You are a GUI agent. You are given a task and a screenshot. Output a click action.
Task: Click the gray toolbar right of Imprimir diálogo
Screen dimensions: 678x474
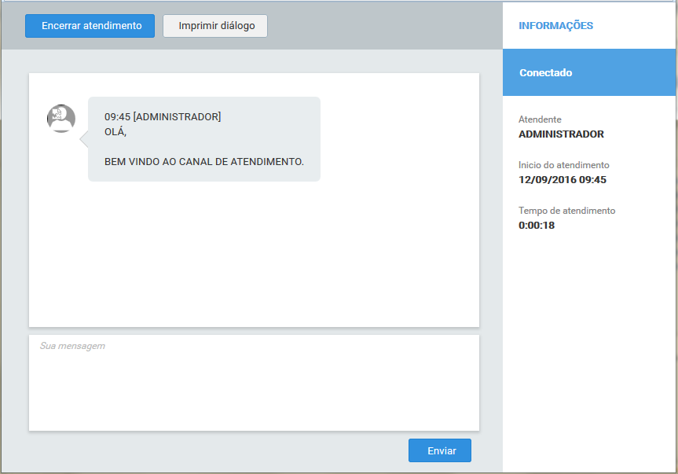coord(385,26)
